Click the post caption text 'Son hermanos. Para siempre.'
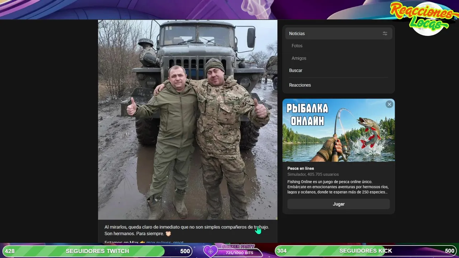This screenshot has height=258, width=459. point(134,234)
